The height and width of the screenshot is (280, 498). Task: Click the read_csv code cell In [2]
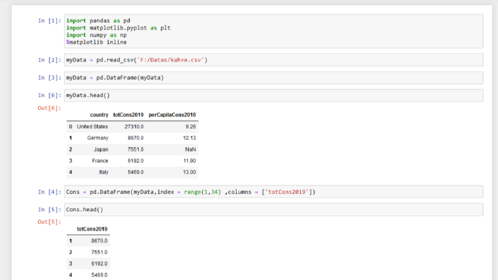pos(273,60)
